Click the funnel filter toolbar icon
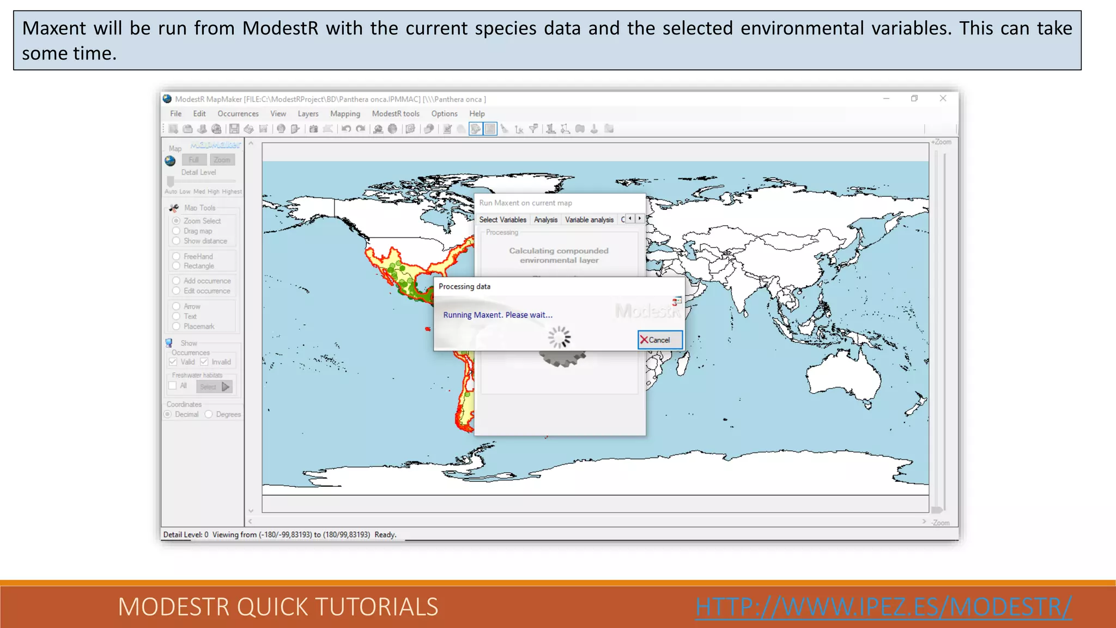Image resolution: width=1116 pixels, height=628 pixels. [x=533, y=129]
